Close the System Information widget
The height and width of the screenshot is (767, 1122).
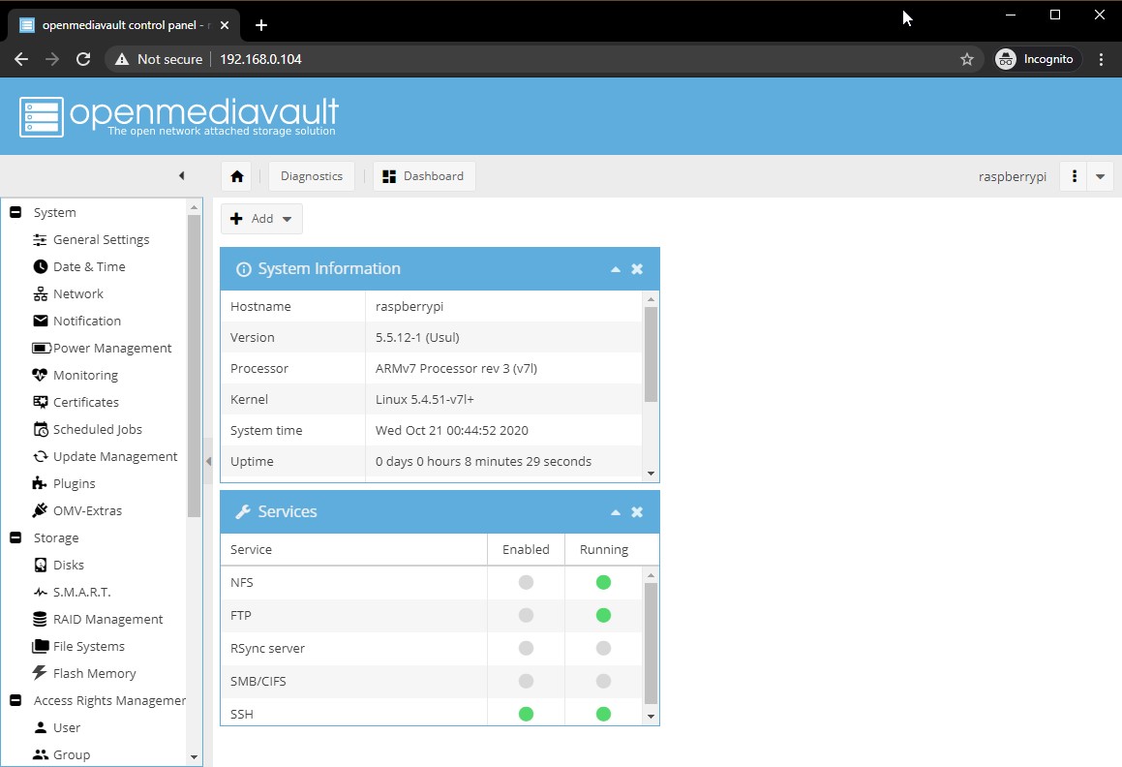point(637,269)
